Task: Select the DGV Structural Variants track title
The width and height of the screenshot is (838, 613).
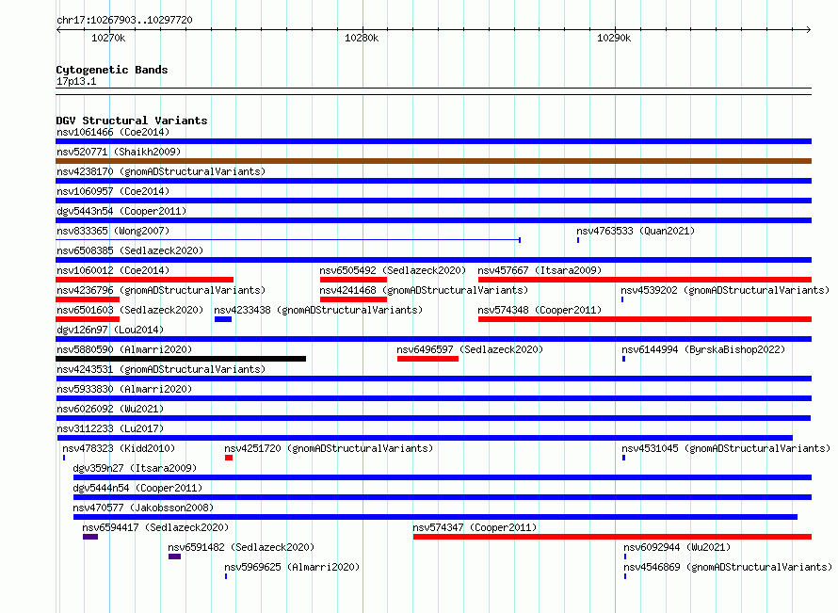Action: click(x=132, y=121)
